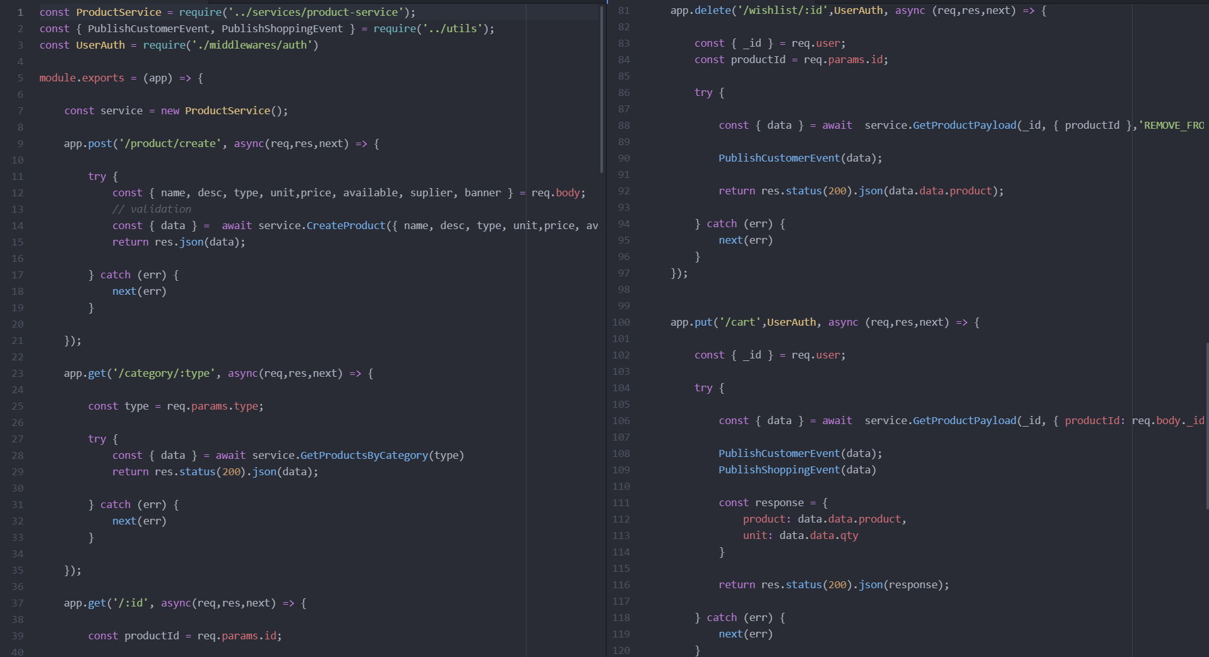1209x657 pixels.
Task: Click line number 120 in right gutter
Action: tap(621, 650)
